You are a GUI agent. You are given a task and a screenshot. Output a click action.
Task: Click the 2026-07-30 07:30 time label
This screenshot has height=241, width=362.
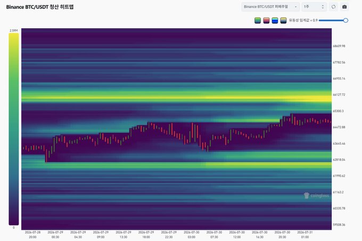coord(214,235)
